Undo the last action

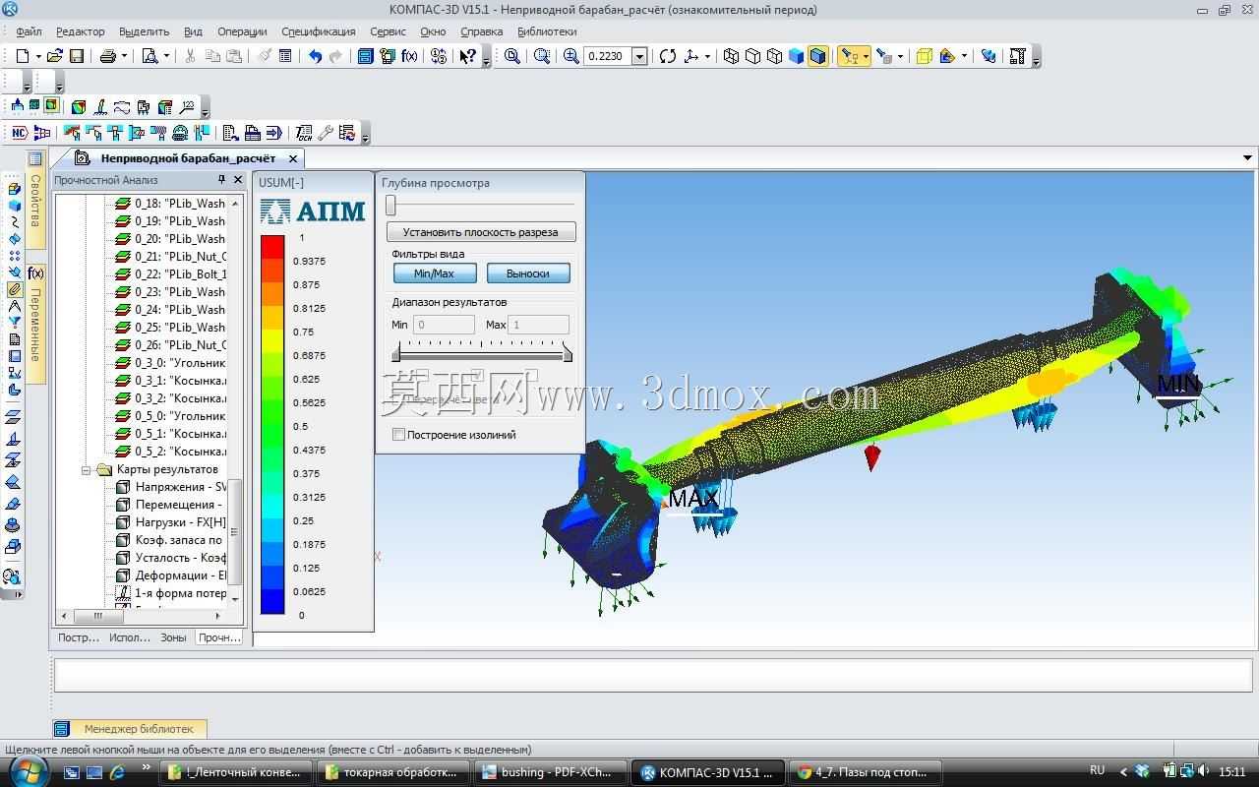tap(315, 56)
